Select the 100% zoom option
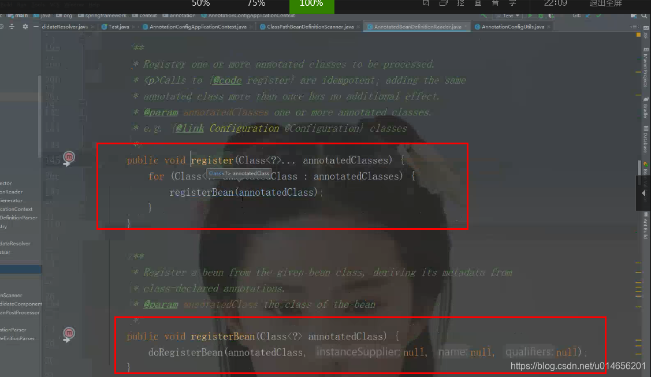The height and width of the screenshot is (377, 651). [x=311, y=5]
